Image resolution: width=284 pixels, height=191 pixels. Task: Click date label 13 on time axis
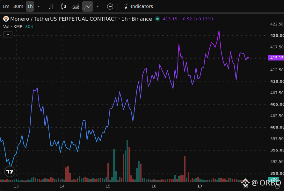(16, 186)
